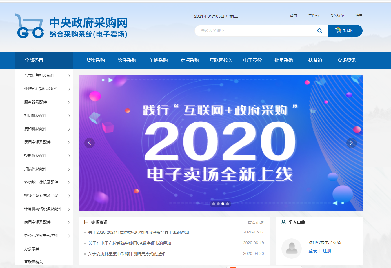The height and width of the screenshot is (268, 391).
Task: Select the first carousel dot indicator
Action: pyautogui.click(x=214, y=204)
